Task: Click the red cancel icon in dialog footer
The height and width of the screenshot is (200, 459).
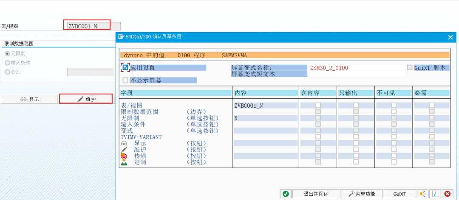Action: 447,194
